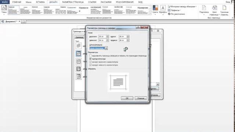Expand Paragraph Spacing (Интервал между абзацами) dropdown
The image size is (235, 132).
coord(182,7)
